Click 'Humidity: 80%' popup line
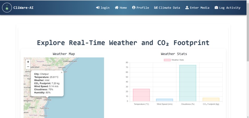This screenshot has height=118, width=249. (x=42, y=92)
